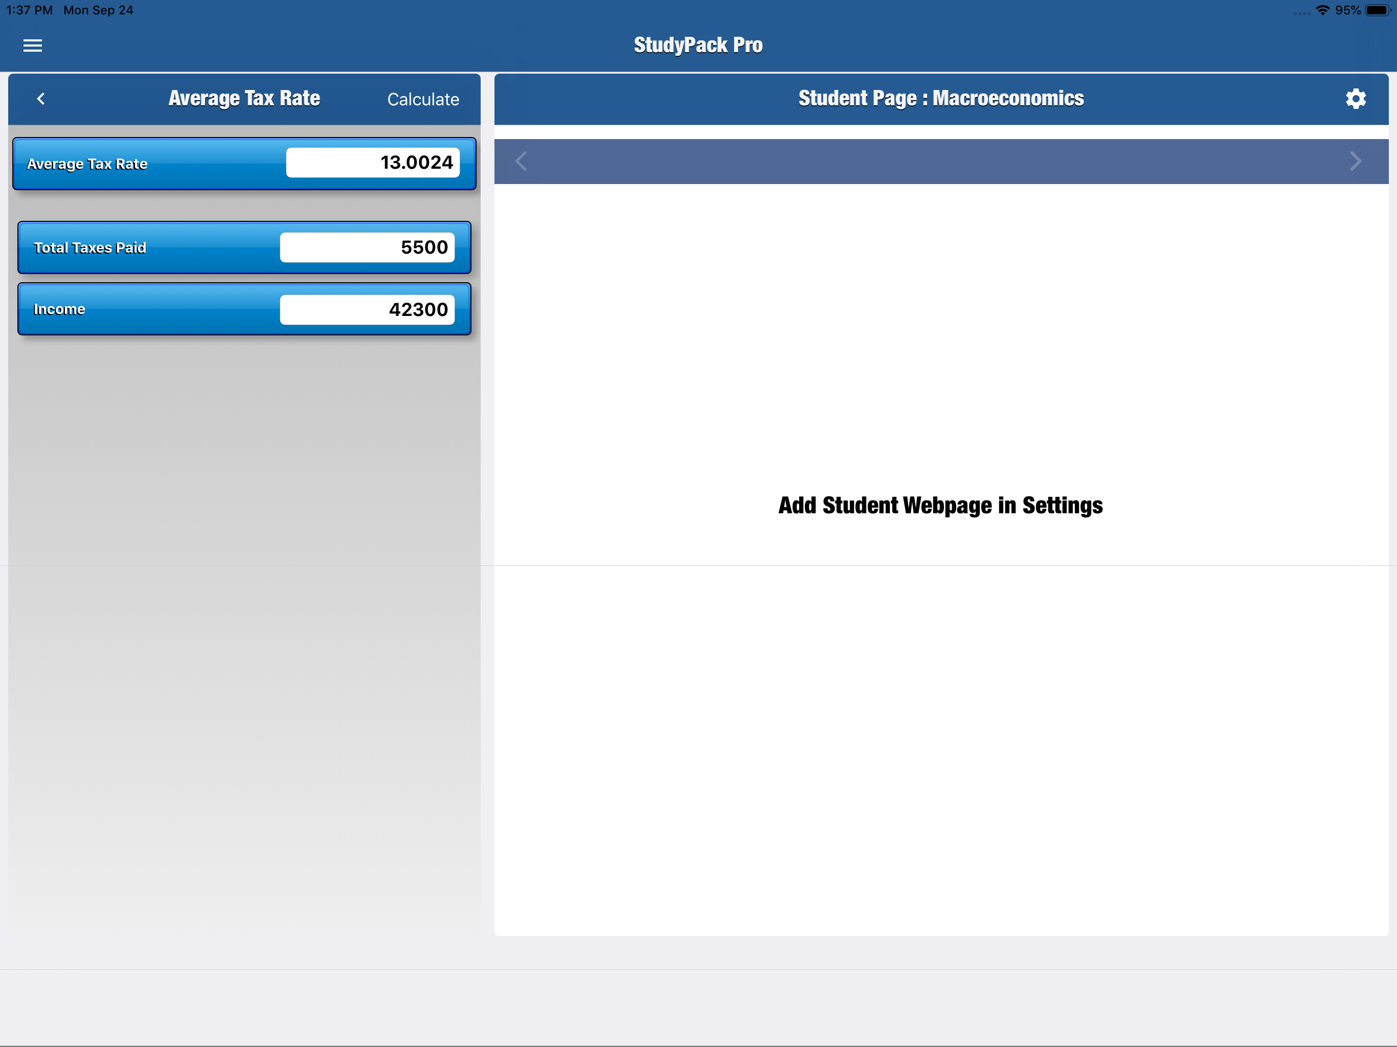
Task: Click the Student Page : Macroeconomics header
Action: (x=940, y=99)
